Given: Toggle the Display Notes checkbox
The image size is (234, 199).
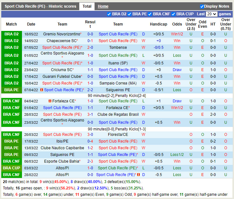Looking at the screenshot, I should pos(202,6).
